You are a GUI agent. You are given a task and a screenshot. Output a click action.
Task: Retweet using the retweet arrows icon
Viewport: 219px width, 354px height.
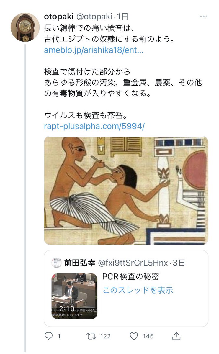click(x=90, y=336)
